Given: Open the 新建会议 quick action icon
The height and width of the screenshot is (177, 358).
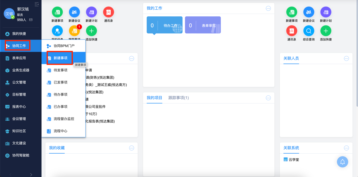Looking at the screenshot, I should tap(74, 12).
